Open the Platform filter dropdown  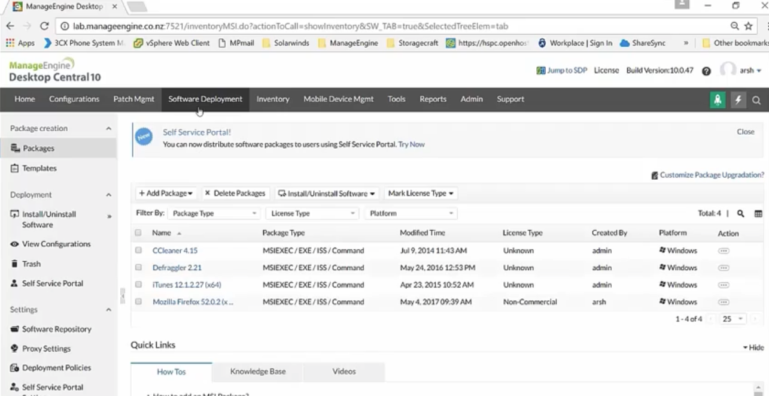click(x=411, y=213)
